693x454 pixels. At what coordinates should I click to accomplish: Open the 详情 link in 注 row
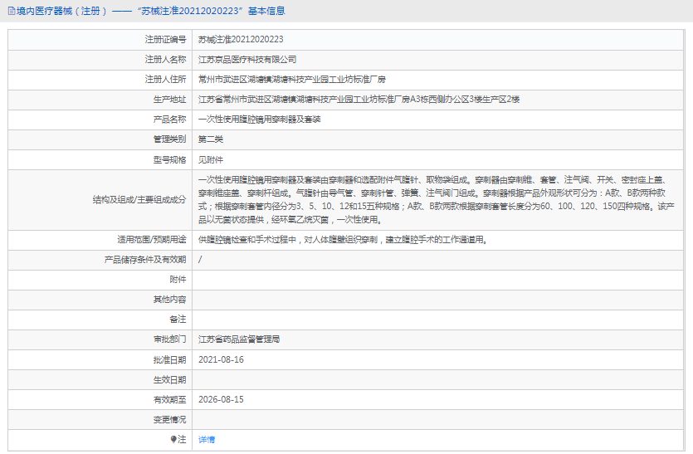pyautogui.click(x=207, y=439)
